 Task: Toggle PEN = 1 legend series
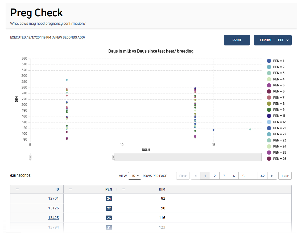tap(275, 61)
